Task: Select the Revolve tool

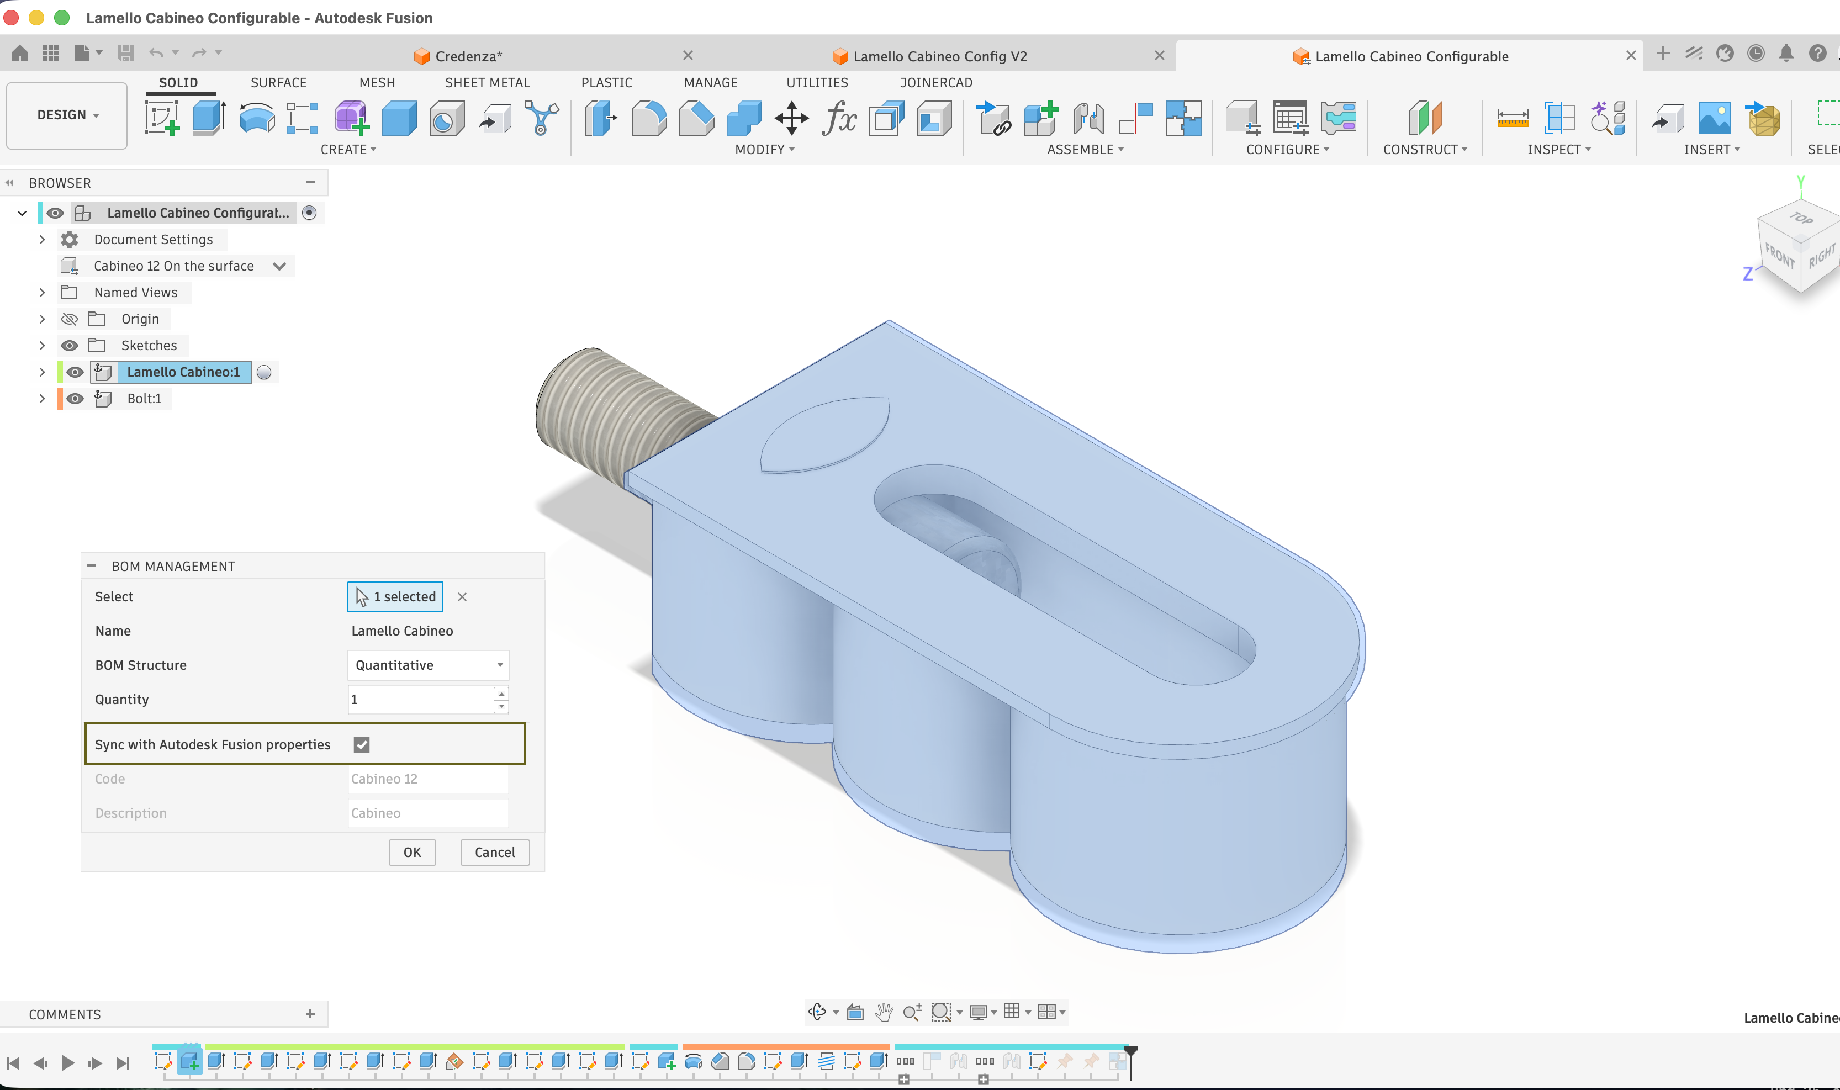Action: click(x=256, y=118)
